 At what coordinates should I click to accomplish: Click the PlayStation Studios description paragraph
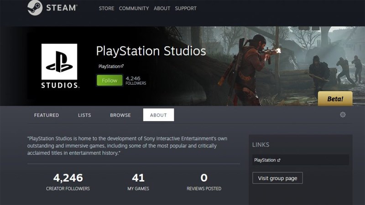[x=127, y=146]
